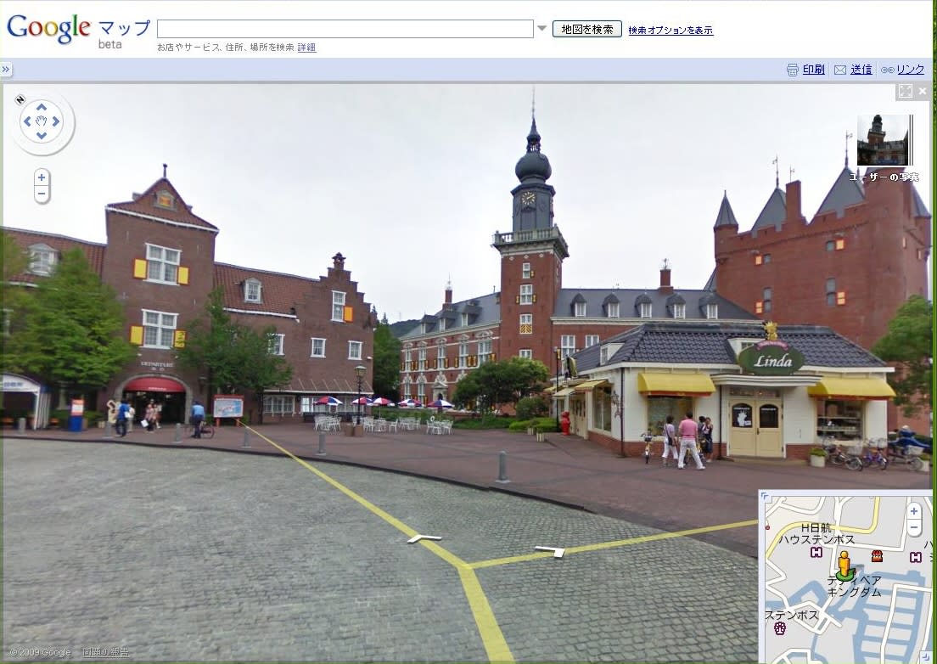Viewport: 937px width, 664px height.
Task: Pan Street View right with arrow
Action: click(x=56, y=121)
